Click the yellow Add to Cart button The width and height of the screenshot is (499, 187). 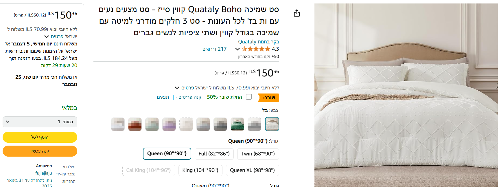(40, 137)
